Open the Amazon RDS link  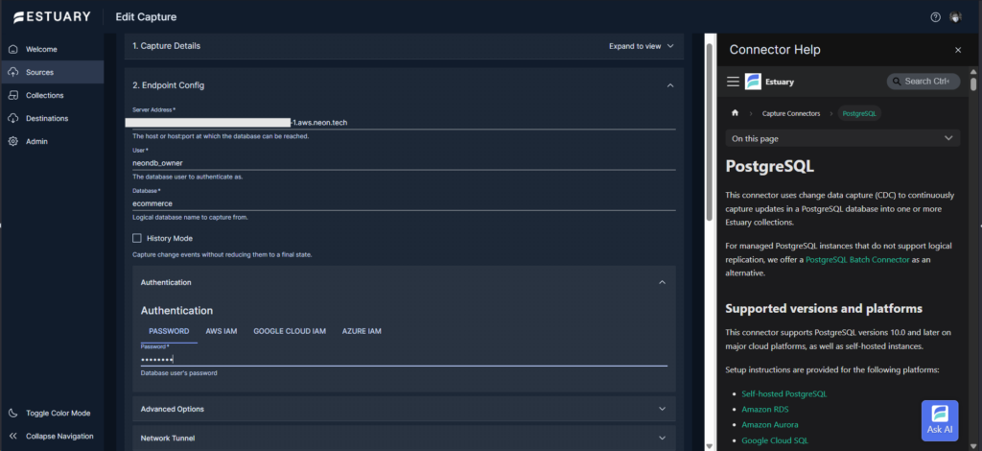[765, 409]
